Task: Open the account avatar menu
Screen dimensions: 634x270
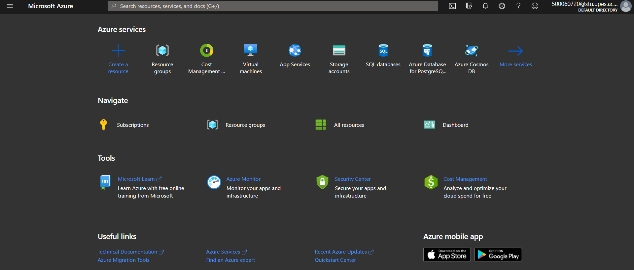Action: point(626,6)
